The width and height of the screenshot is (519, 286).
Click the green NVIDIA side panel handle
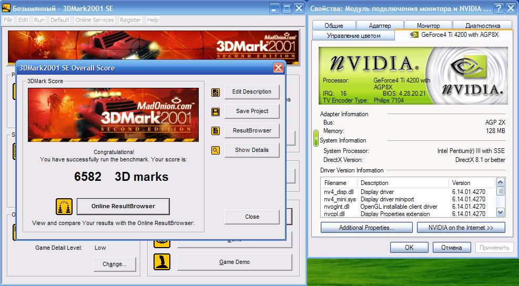coord(316,138)
